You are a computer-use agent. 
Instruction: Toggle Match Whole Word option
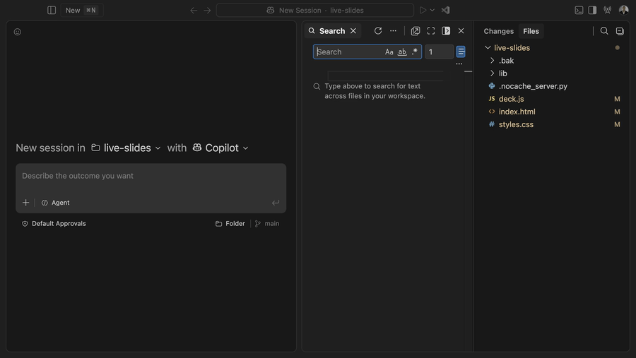point(402,52)
